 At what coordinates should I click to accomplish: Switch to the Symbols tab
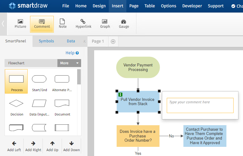click(x=46, y=41)
